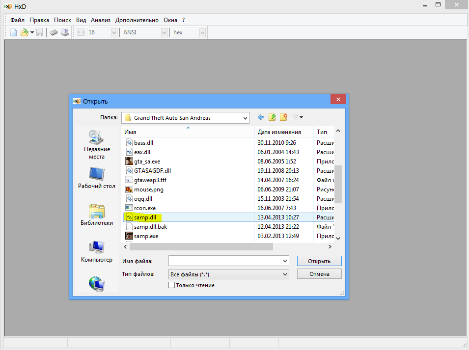Expand the Имя файла filename dropdown arrow
The image size is (469, 350).
285,261
